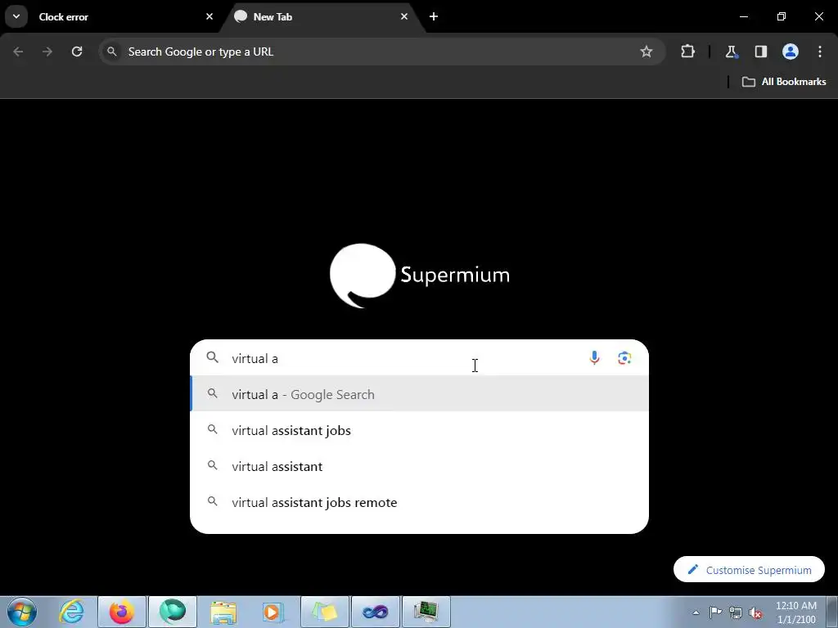Click the muted volume tray icon
Viewport: 838px width, 628px height.
tap(755, 612)
